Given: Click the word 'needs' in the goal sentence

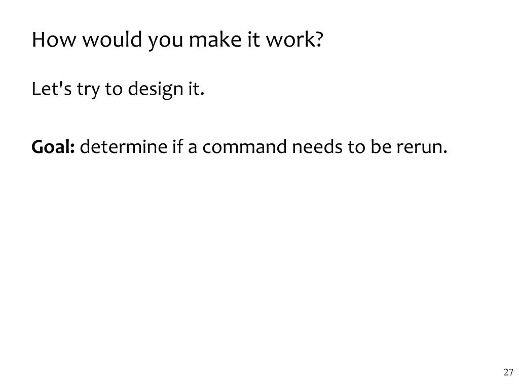Looking at the screenshot, I should [317, 146].
